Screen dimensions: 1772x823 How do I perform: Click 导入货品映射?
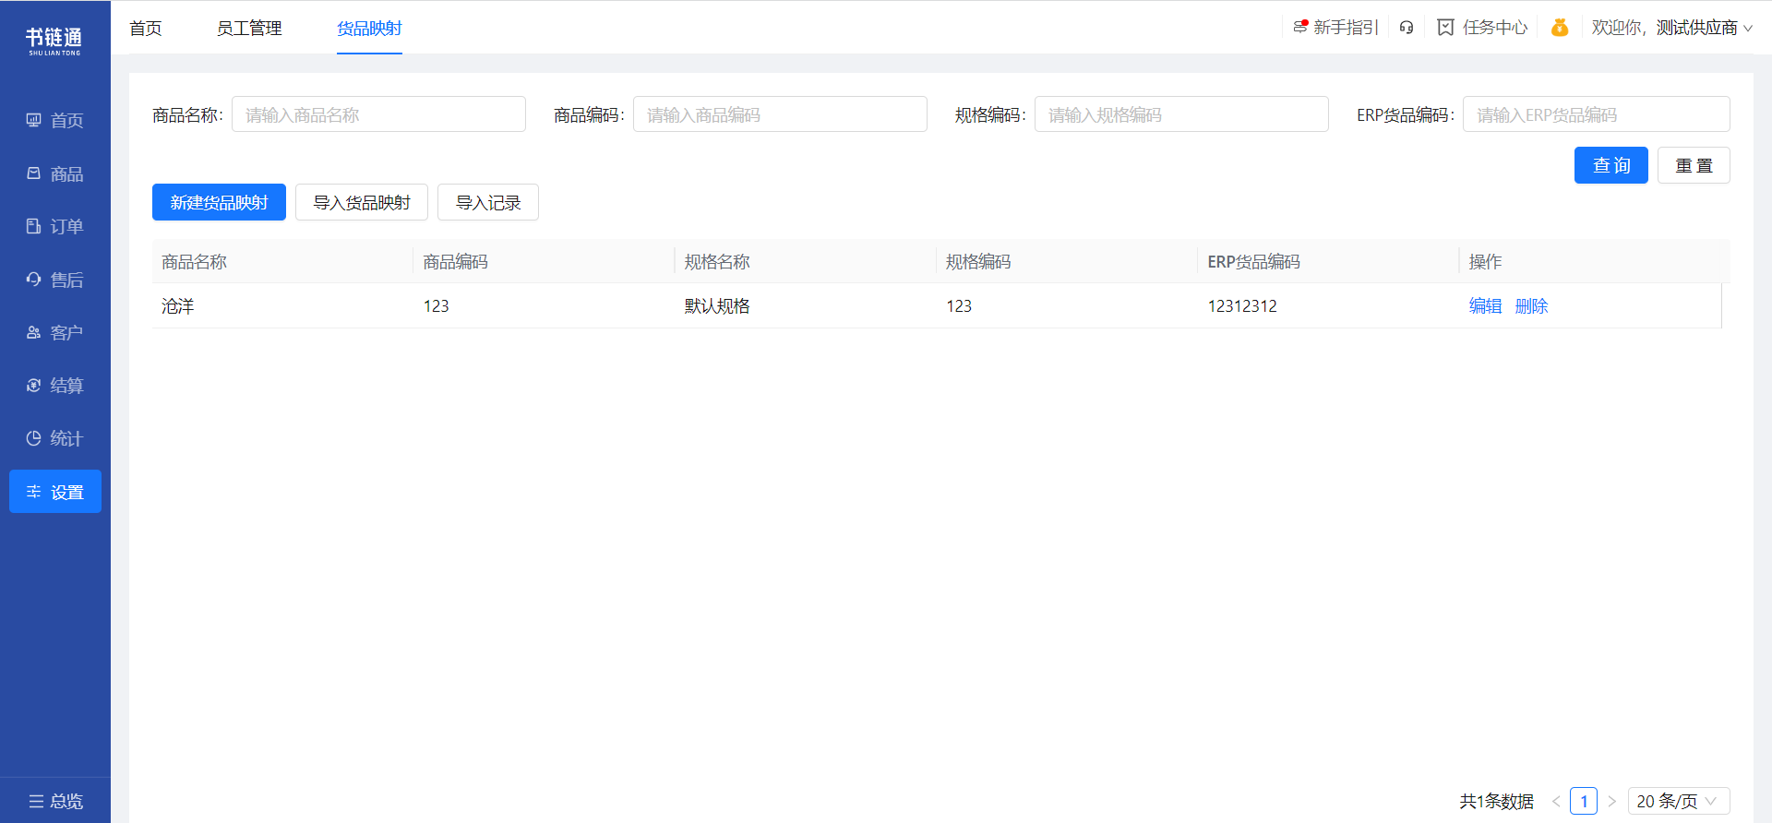point(362,202)
